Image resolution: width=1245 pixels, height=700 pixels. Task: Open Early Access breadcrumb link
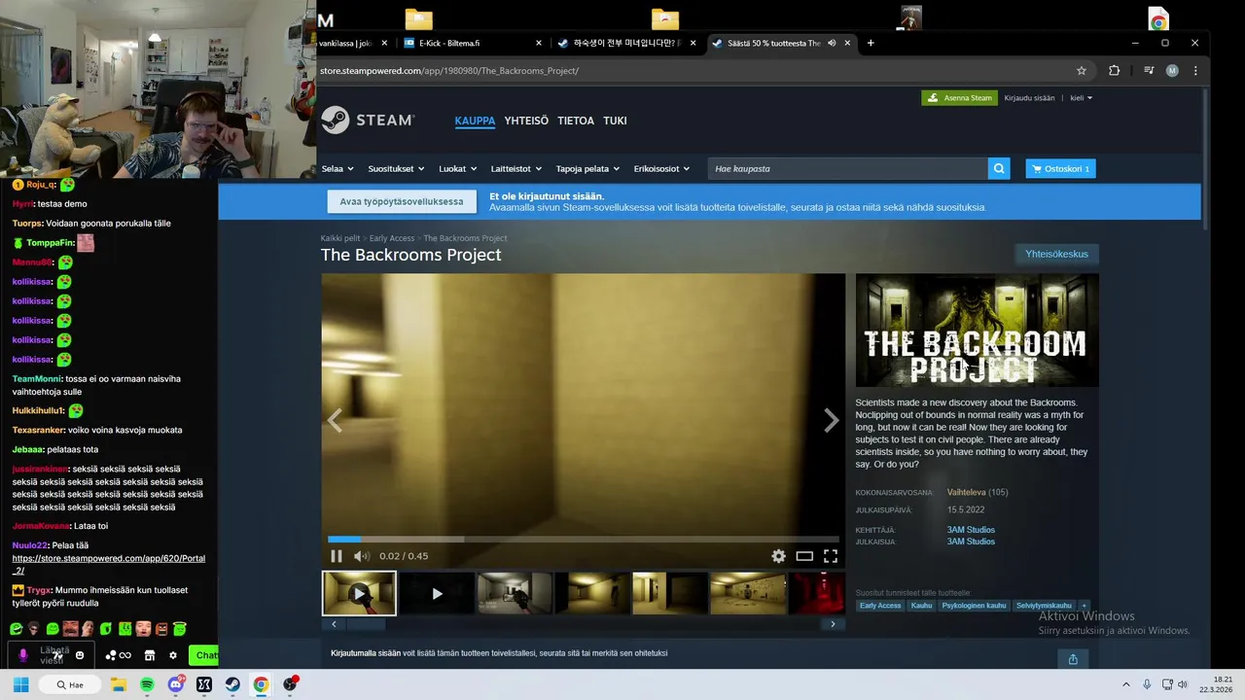(x=392, y=238)
